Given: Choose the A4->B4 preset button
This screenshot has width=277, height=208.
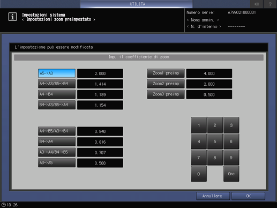Looking at the screenshot, I should [x=57, y=94].
